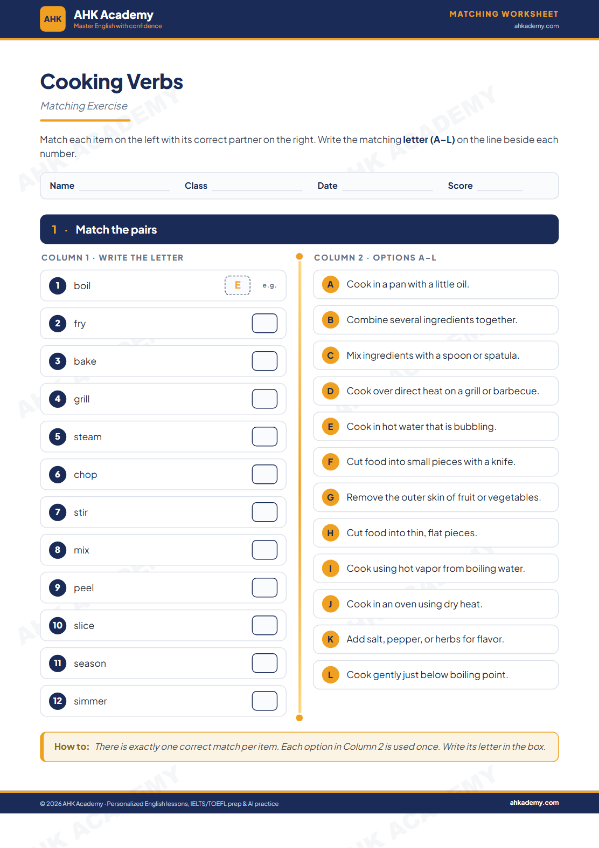The width and height of the screenshot is (599, 848).
Task: Open the ahkademy.com link in footer
Action: [534, 803]
